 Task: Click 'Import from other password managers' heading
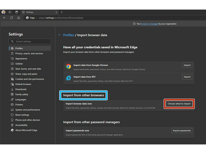(92, 122)
